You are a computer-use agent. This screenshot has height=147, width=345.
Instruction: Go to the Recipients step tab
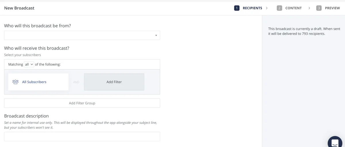coord(248,8)
